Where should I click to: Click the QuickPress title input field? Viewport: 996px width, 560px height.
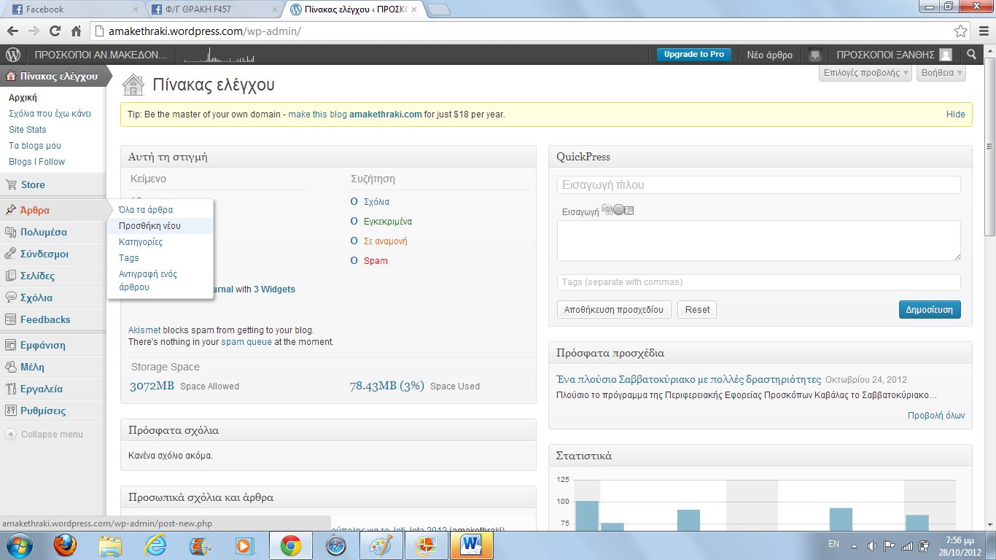point(758,185)
